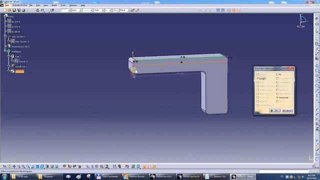
Task: Uncheck the Length constraint checkbox
Action: coord(257,78)
